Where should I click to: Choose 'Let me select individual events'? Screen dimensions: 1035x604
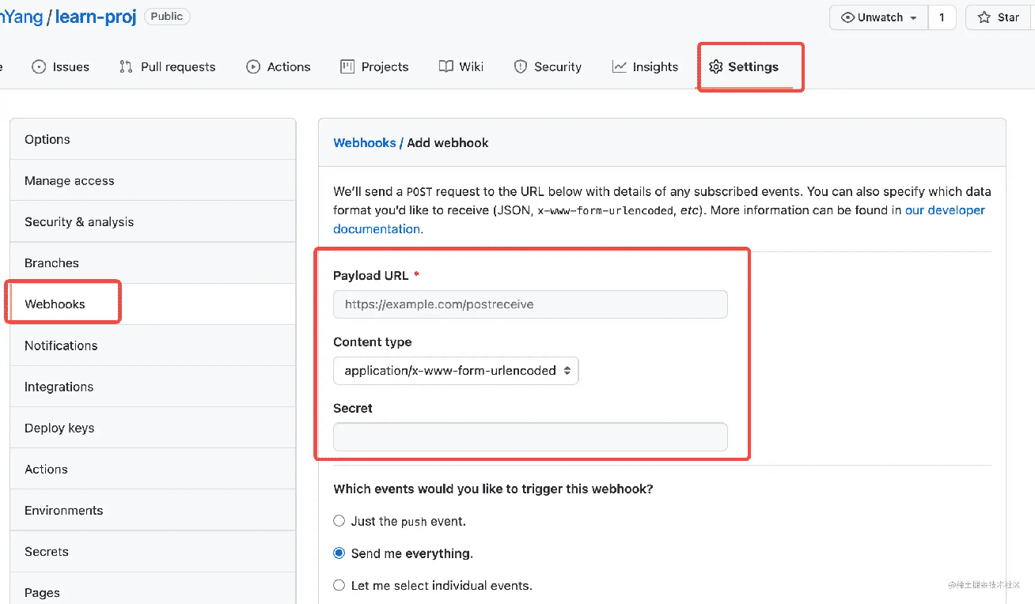[339, 586]
